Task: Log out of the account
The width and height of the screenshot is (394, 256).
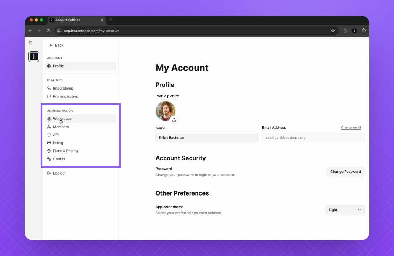Action: pyautogui.click(x=80, y=174)
